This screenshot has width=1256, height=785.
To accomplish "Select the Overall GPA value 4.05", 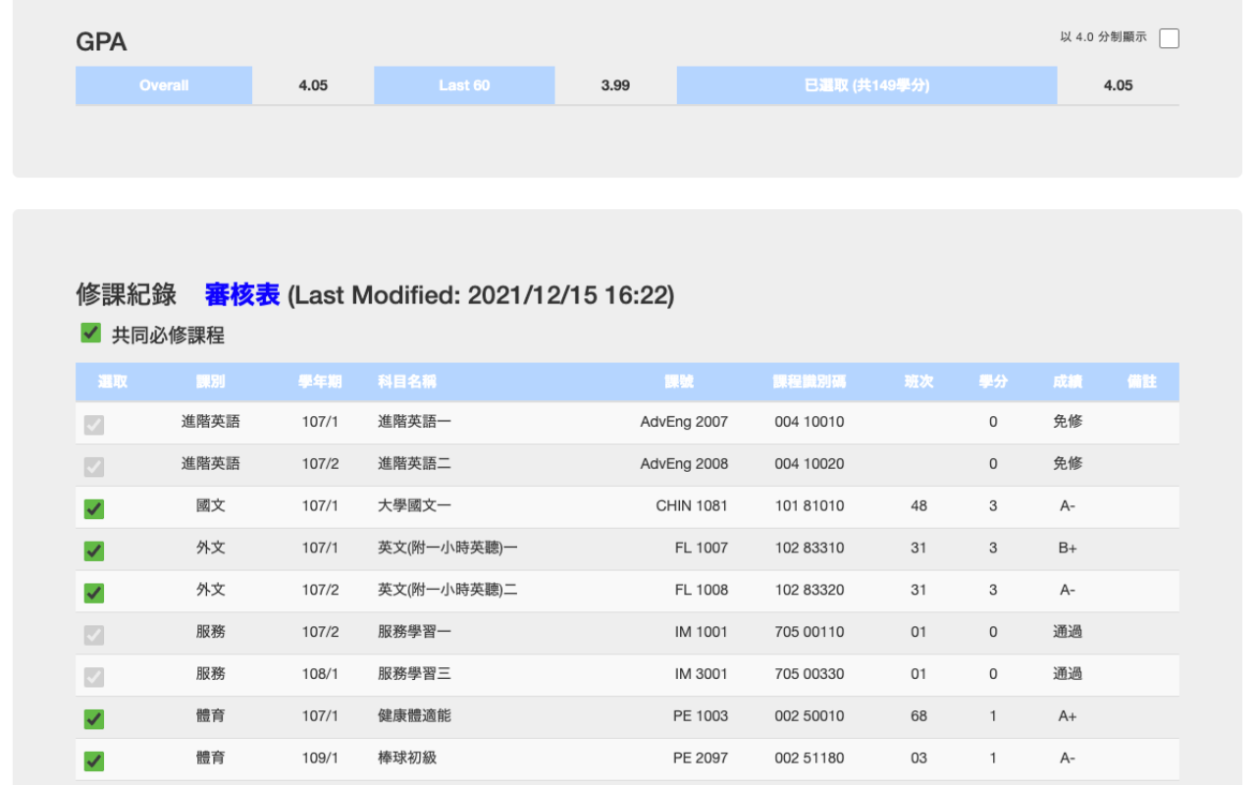I will click(x=313, y=85).
